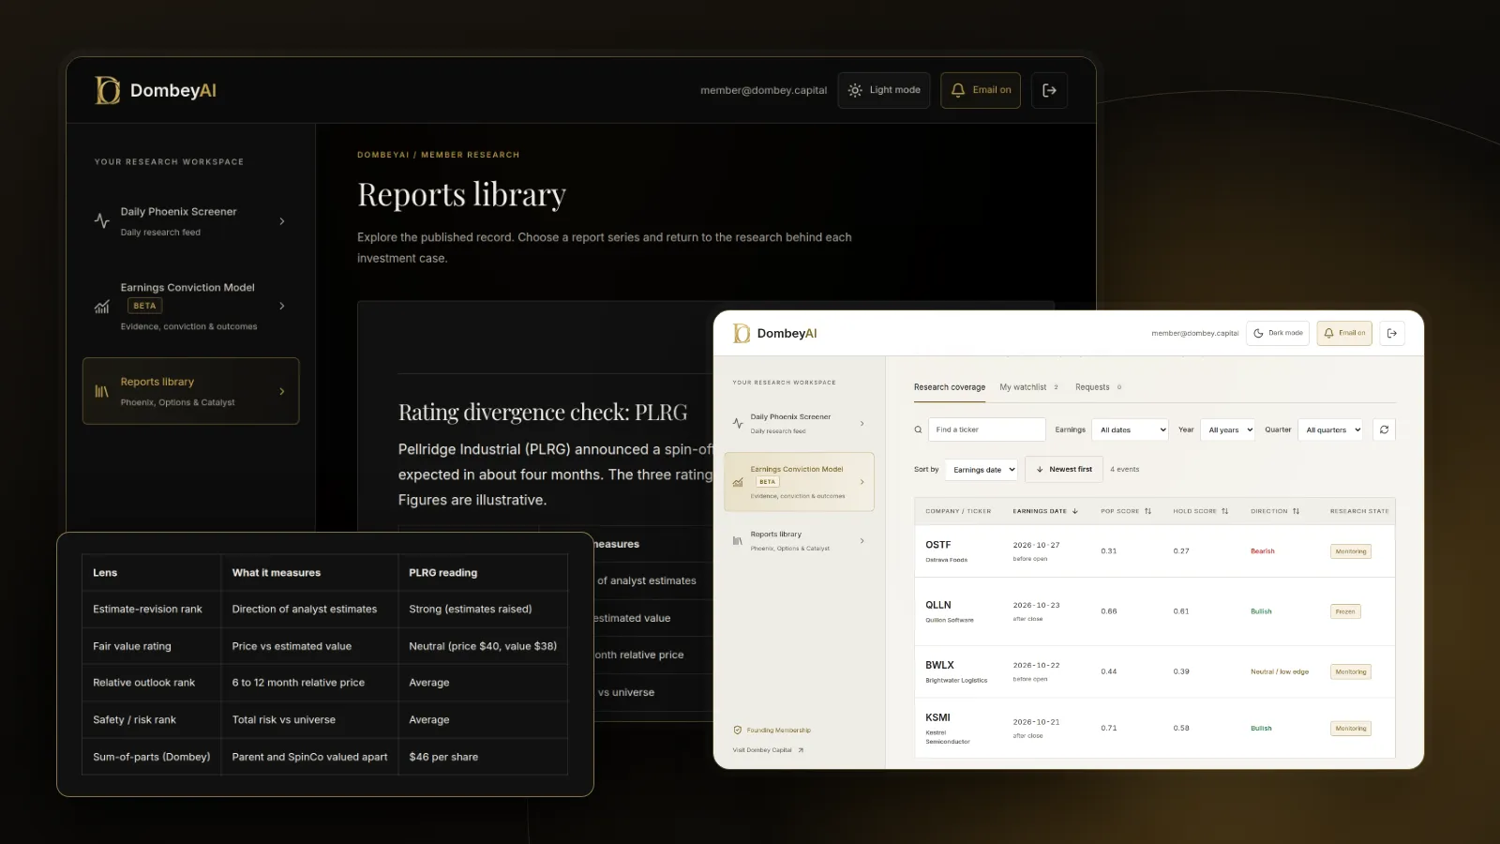Click the logout icon in the dark window
Viewport: 1500px width, 844px height.
coord(1049,90)
